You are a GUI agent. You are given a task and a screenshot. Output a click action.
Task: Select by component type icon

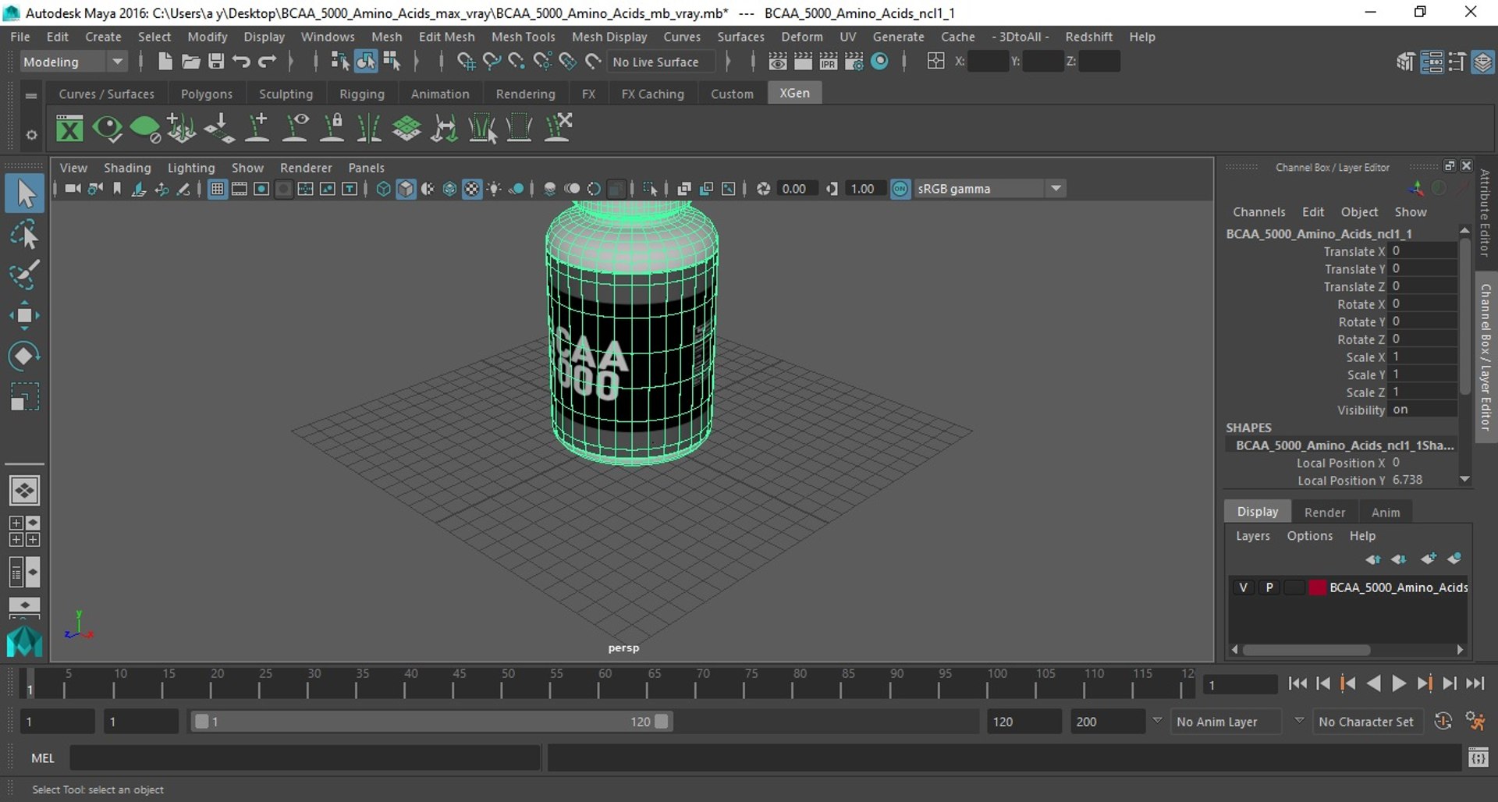click(392, 62)
